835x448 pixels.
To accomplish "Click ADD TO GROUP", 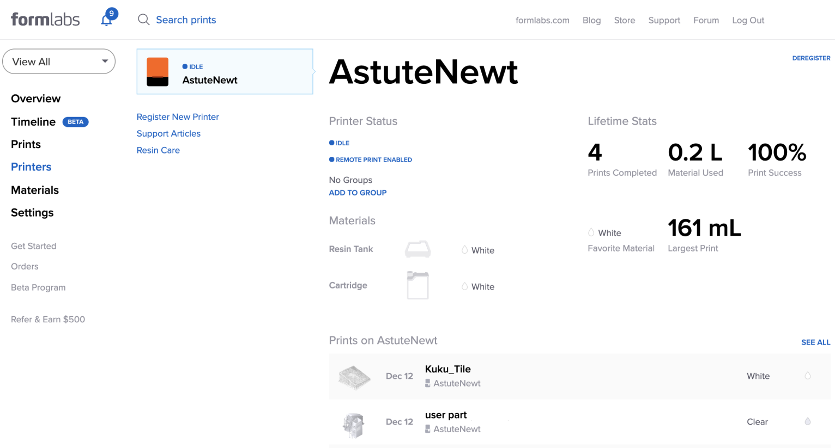I will [358, 193].
